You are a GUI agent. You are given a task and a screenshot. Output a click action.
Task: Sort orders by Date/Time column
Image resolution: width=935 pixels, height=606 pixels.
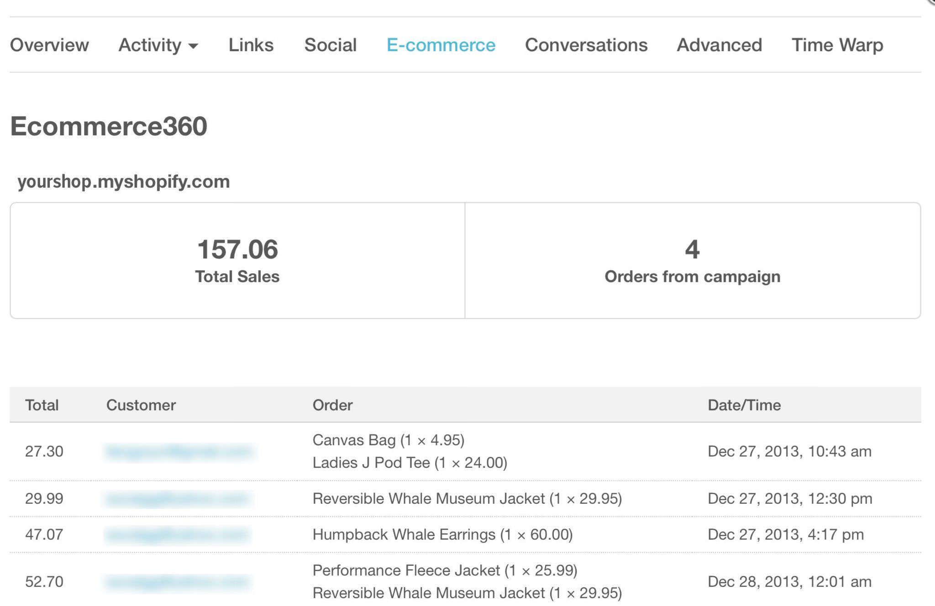[744, 404]
